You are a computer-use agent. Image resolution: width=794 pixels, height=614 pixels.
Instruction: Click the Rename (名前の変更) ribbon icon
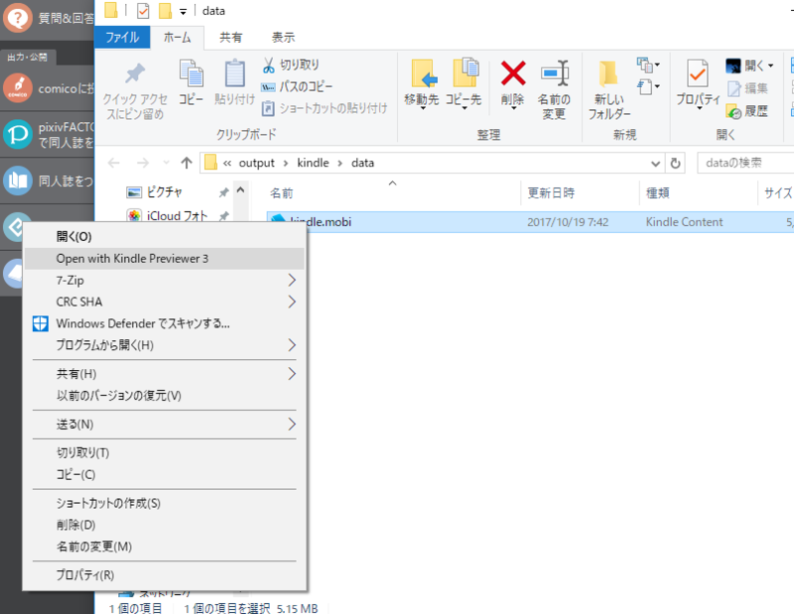[x=555, y=72]
